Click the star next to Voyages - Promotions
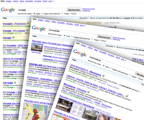The width and height of the screenshot is (144, 120). (x=28, y=23)
